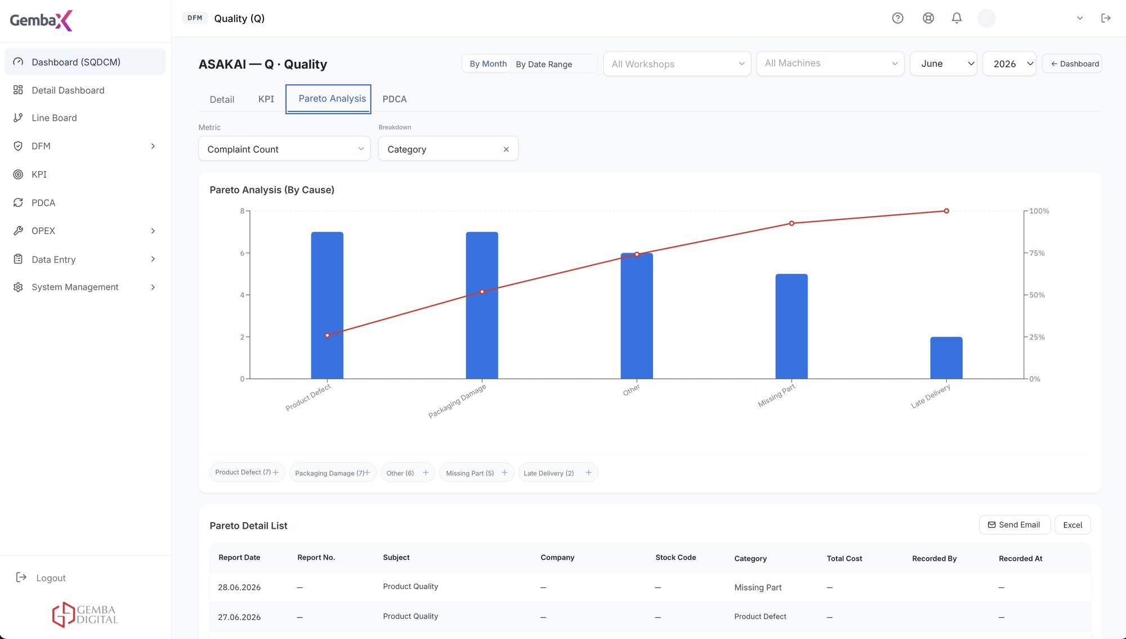
Task: Click the user avatar circle
Action: point(986,18)
